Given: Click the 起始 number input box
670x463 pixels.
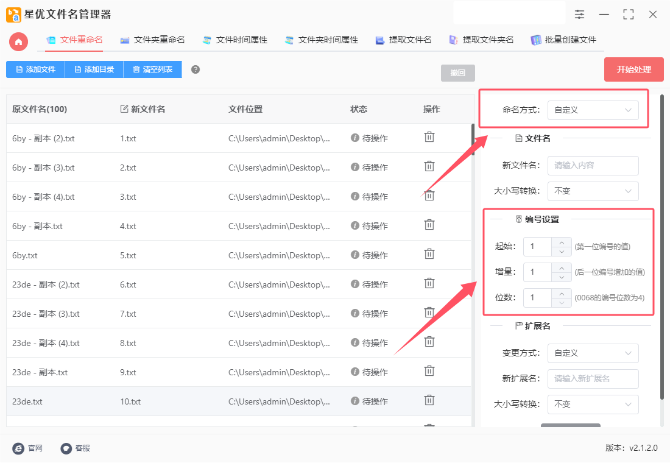Looking at the screenshot, I should (538, 247).
